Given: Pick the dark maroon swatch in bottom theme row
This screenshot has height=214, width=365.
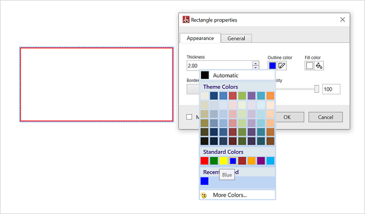Looking at the screenshot, I should click(x=233, y=141).
